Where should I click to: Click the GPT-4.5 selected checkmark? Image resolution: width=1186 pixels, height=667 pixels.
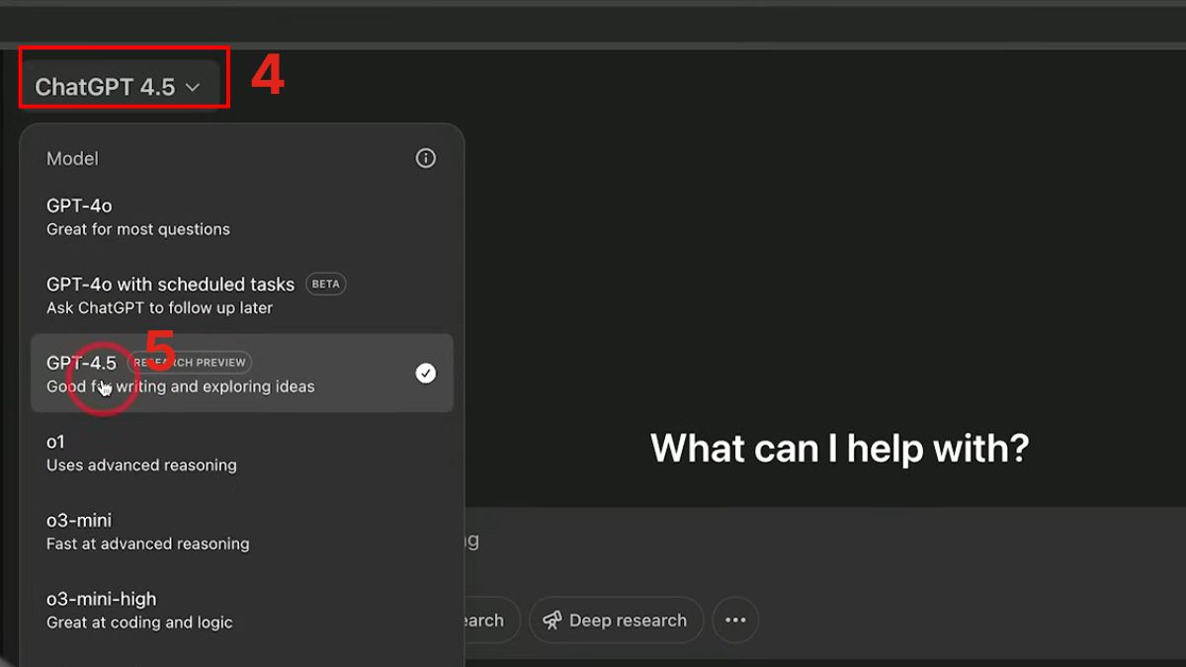426,373
